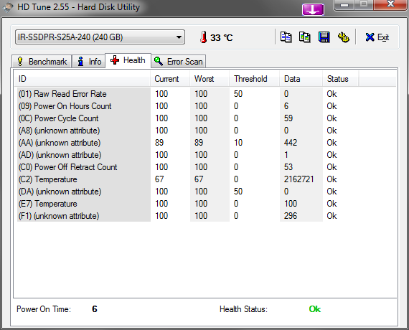Click the green Health Status Ok value
This screenshot has width=409, height=330.
pos(315,309)
